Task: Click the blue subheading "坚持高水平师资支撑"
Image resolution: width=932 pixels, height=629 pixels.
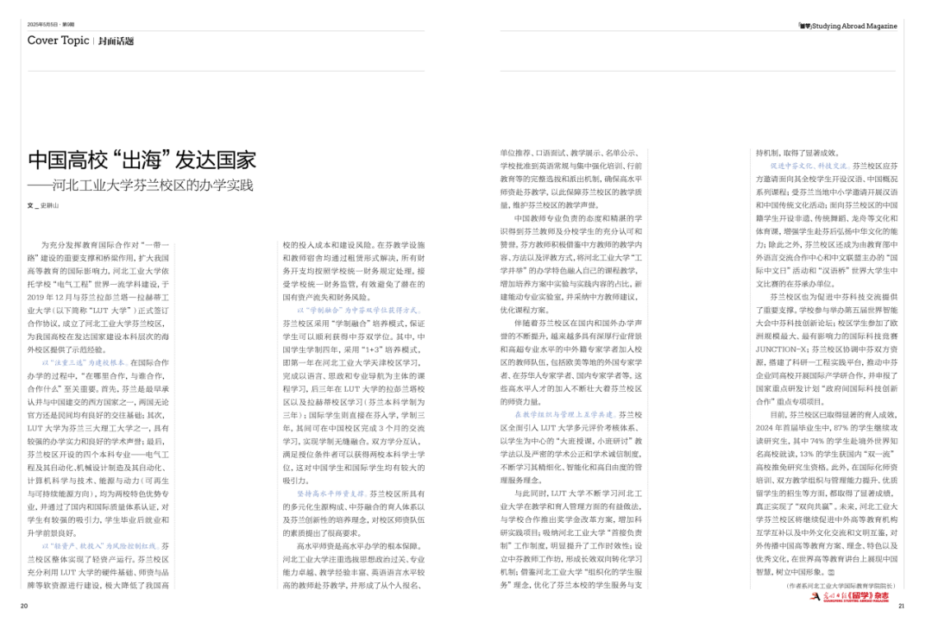Action: pyautogui.click(x=331, y=494)
